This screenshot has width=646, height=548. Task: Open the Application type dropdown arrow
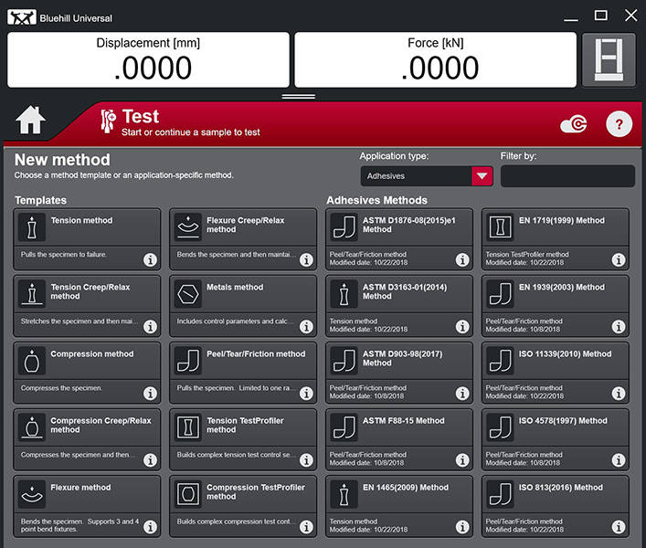pos(482,176)
